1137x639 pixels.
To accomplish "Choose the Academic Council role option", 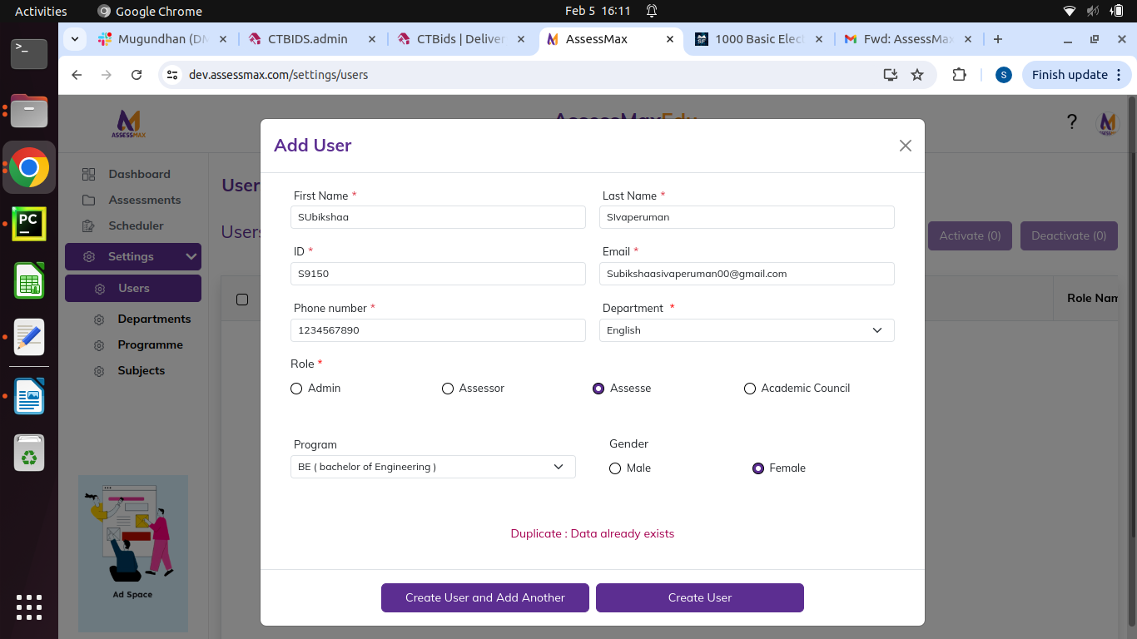I will tap(750, 389).
